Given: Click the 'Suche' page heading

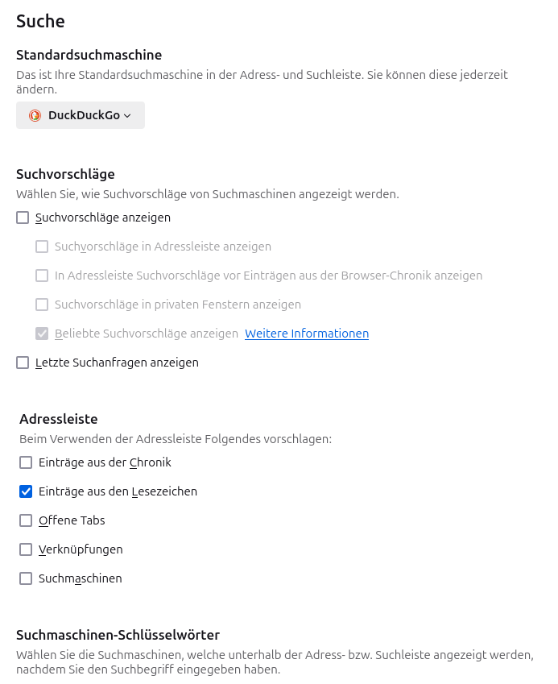Looking at the screenshot, I should (40, 21).
